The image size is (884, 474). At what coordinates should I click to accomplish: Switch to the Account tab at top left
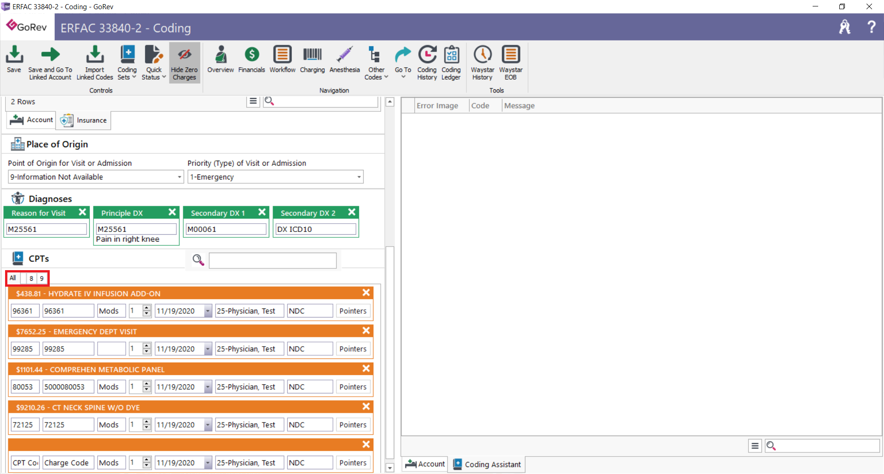tap(31, 120)
